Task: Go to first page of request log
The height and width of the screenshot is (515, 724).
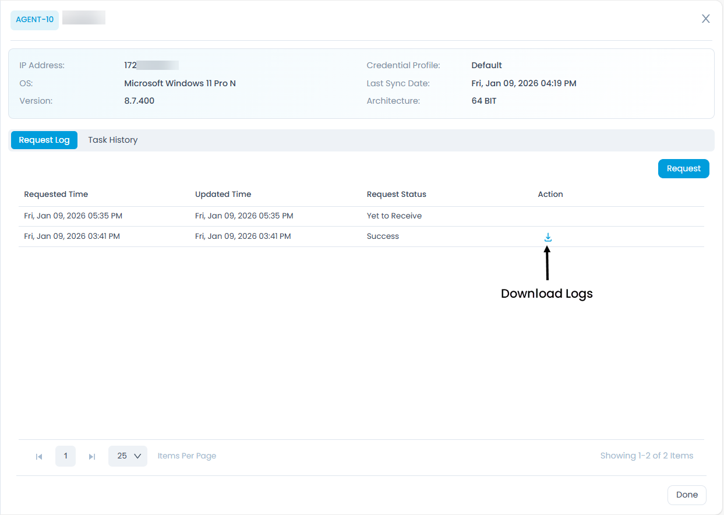Action: [39, 456]
